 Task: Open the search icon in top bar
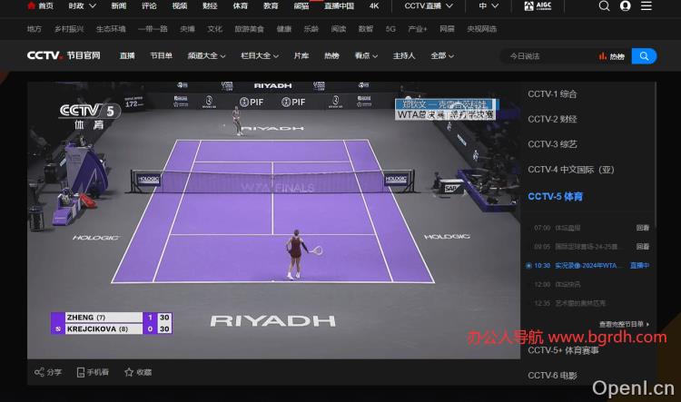[605, 5]
